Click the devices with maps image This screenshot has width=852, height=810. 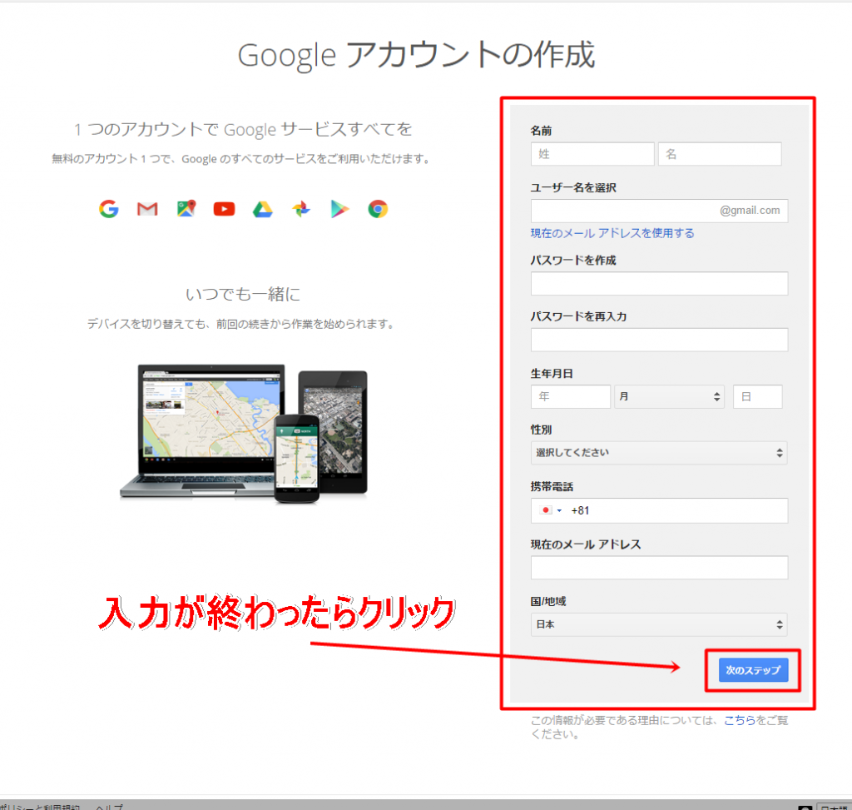click(244, 433)
